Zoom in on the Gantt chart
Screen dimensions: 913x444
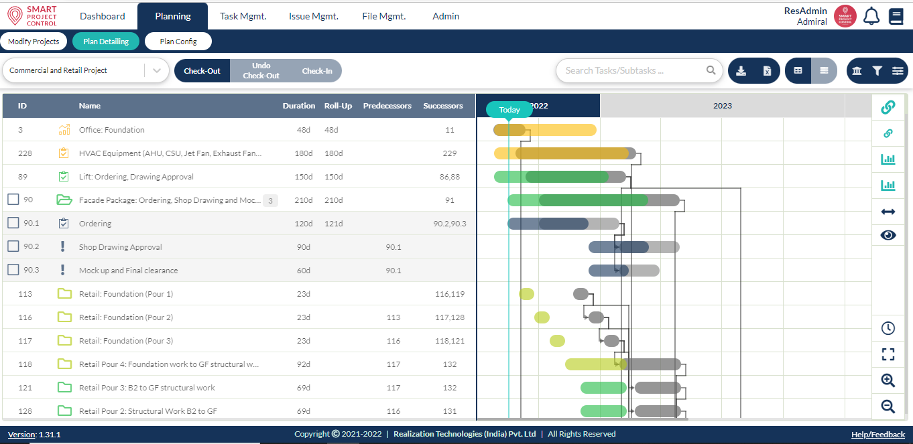(888, 380)
